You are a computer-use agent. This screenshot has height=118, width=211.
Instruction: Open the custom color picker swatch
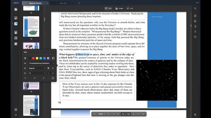(53, 58)
